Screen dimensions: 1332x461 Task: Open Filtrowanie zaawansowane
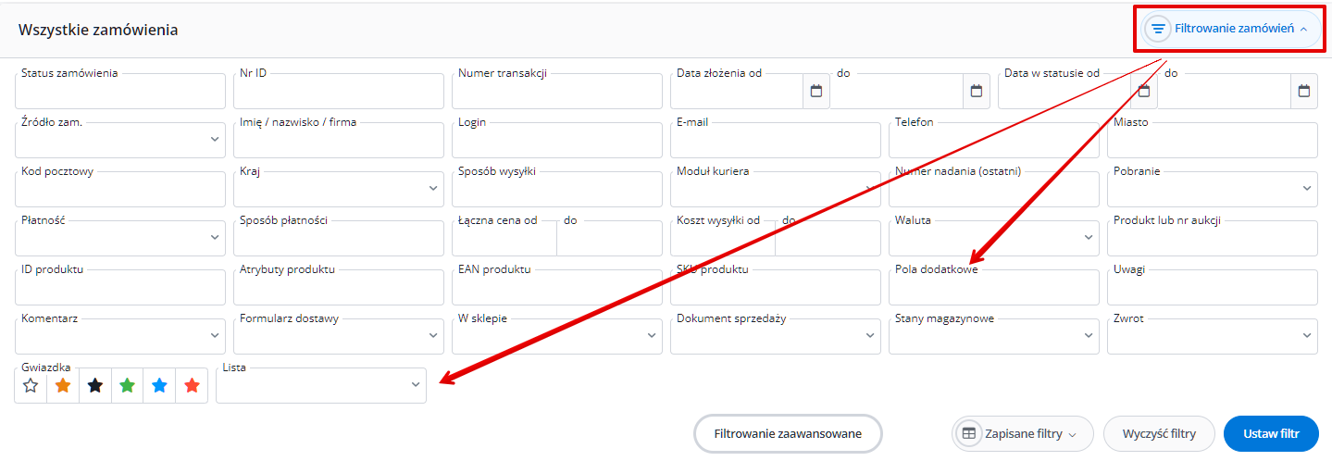tap(788, 433)
